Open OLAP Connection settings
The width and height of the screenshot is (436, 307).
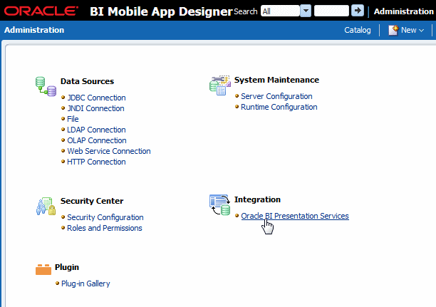point(97,140)
